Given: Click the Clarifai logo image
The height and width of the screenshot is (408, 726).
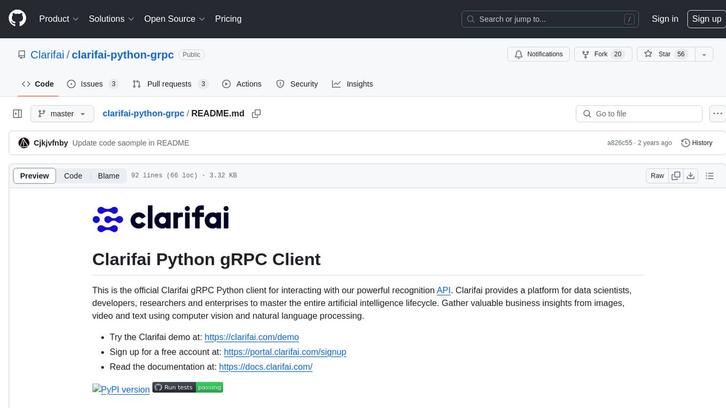Looking at the screenshot, I should coord(161,218).
